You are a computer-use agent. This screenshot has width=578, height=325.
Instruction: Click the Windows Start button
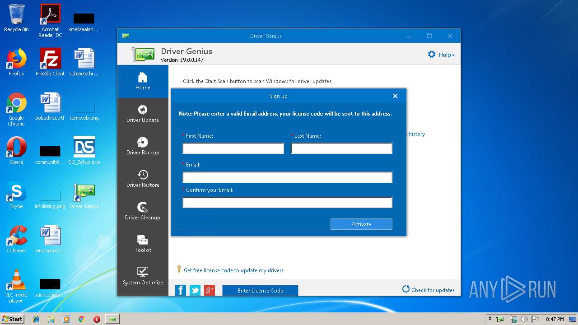tap(12, 319)
